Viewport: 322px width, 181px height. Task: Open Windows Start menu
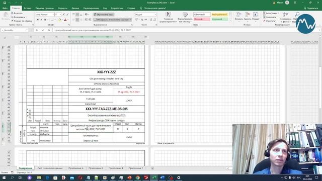[4, 177]
